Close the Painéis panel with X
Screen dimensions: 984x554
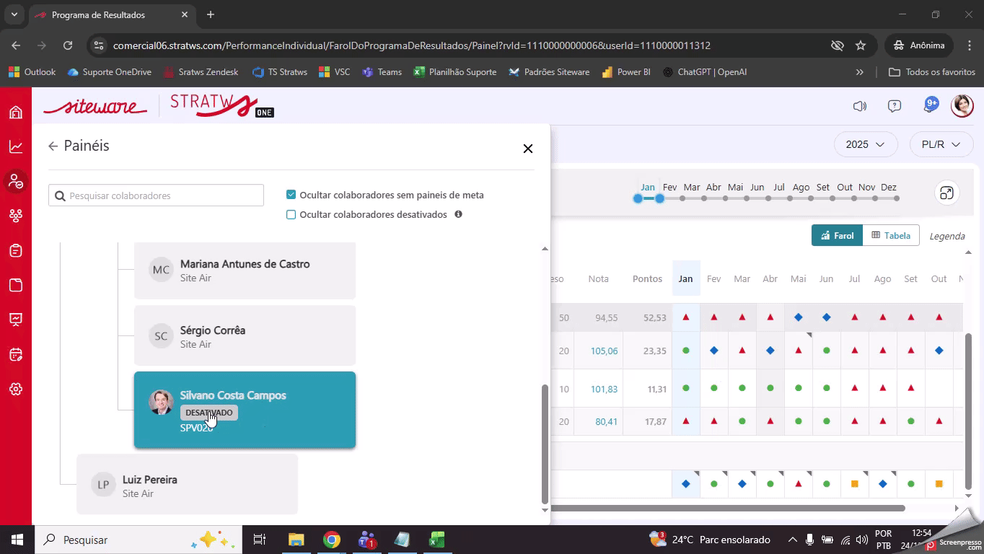527,149
